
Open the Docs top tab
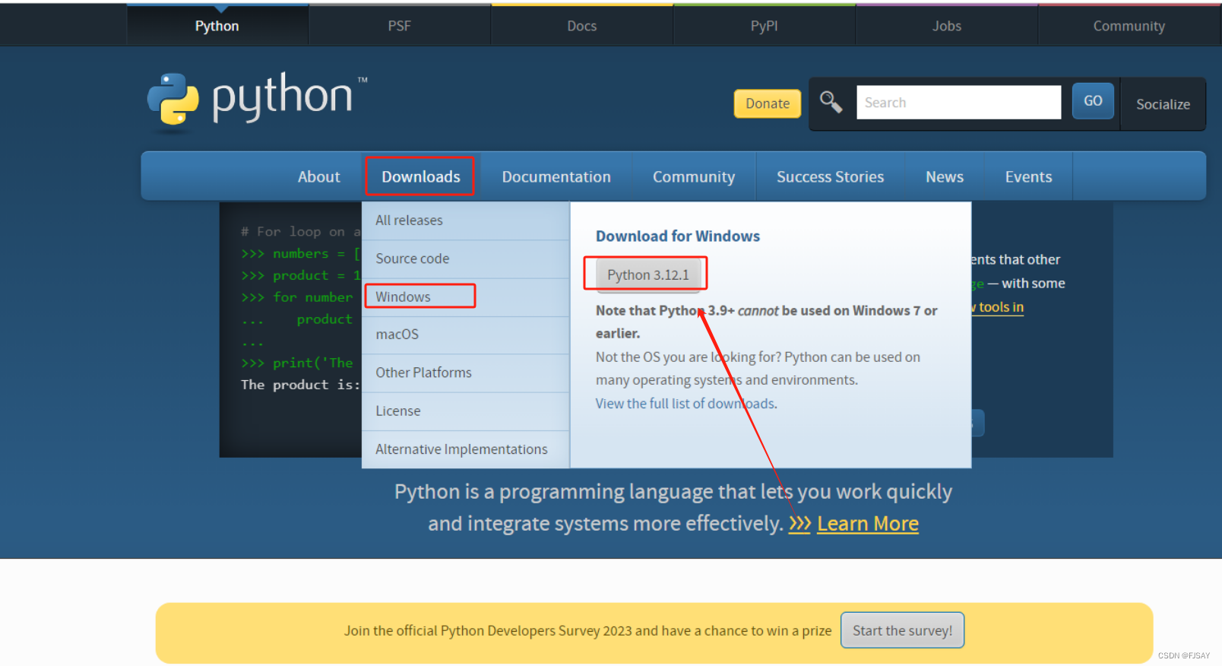click(582, 26)
